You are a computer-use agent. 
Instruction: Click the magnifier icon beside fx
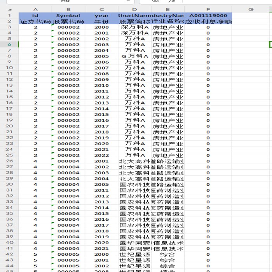click(155, 1)
